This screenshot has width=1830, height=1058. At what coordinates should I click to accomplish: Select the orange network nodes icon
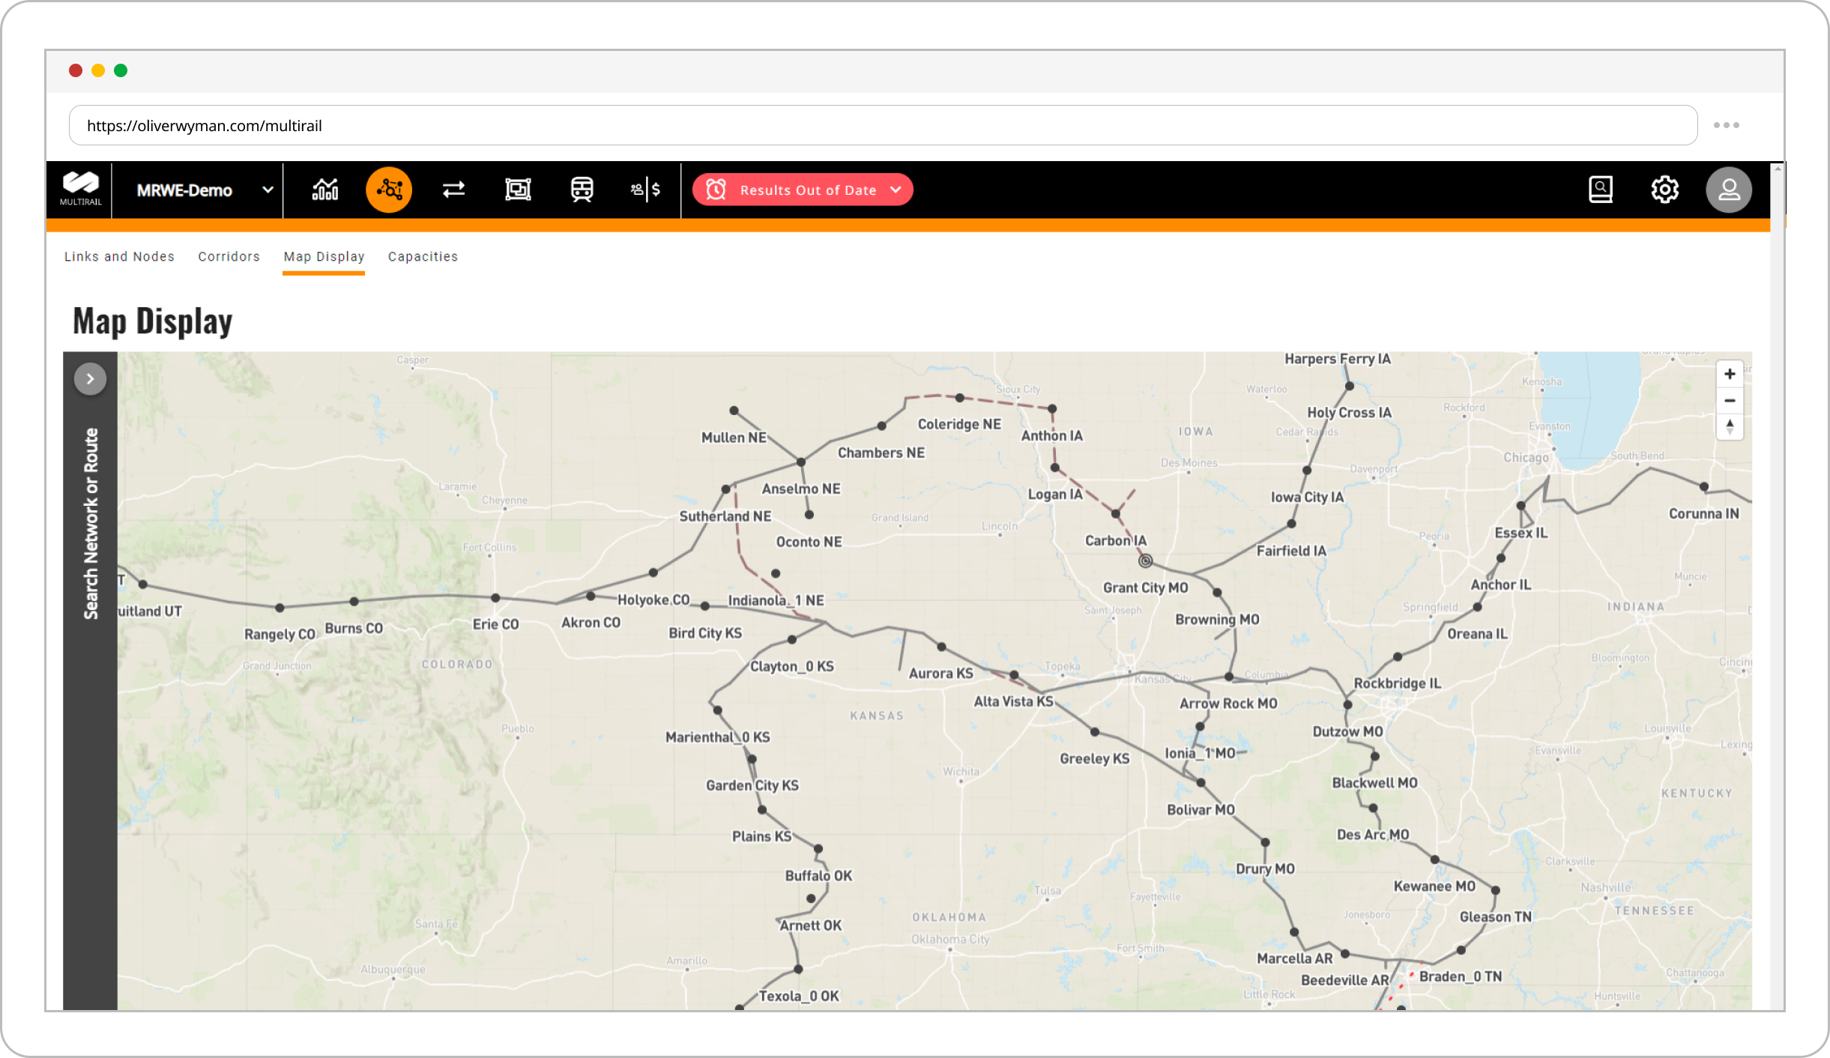click(389, 190)
